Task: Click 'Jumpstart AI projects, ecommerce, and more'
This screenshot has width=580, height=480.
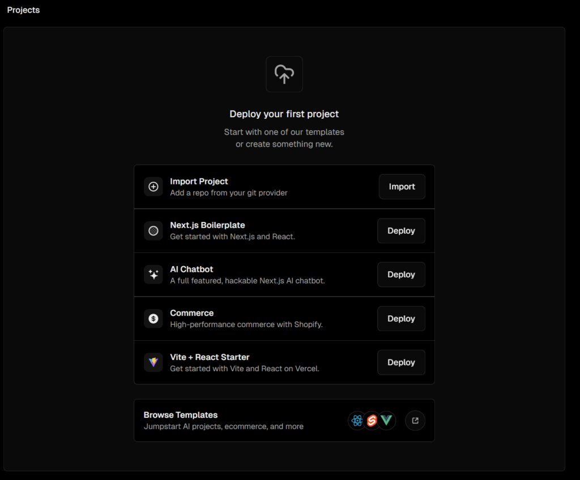Action: pos(223,426)
